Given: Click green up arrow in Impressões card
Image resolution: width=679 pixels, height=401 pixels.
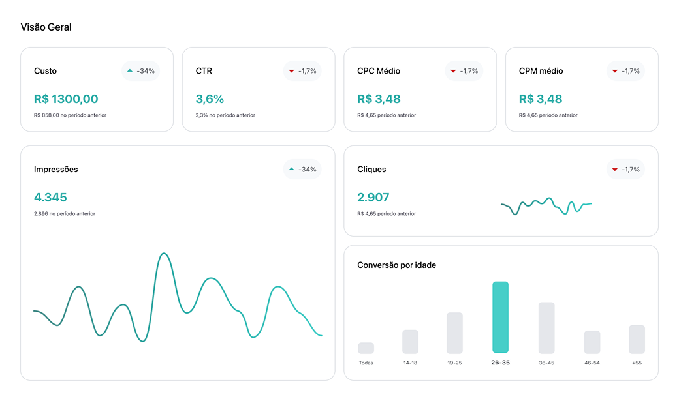Looking at the screenshot, I should point(291,170).
